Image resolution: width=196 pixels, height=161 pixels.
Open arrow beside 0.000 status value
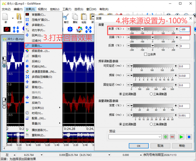click(x=141, y=155)
